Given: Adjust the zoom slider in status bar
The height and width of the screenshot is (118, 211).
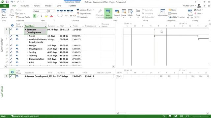Looking at the screenshot, I should tap(200, 116).
